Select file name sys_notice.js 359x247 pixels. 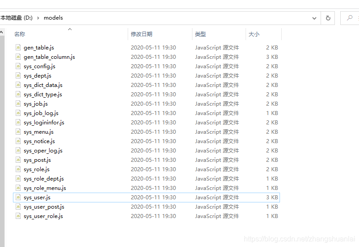point(39,141)
